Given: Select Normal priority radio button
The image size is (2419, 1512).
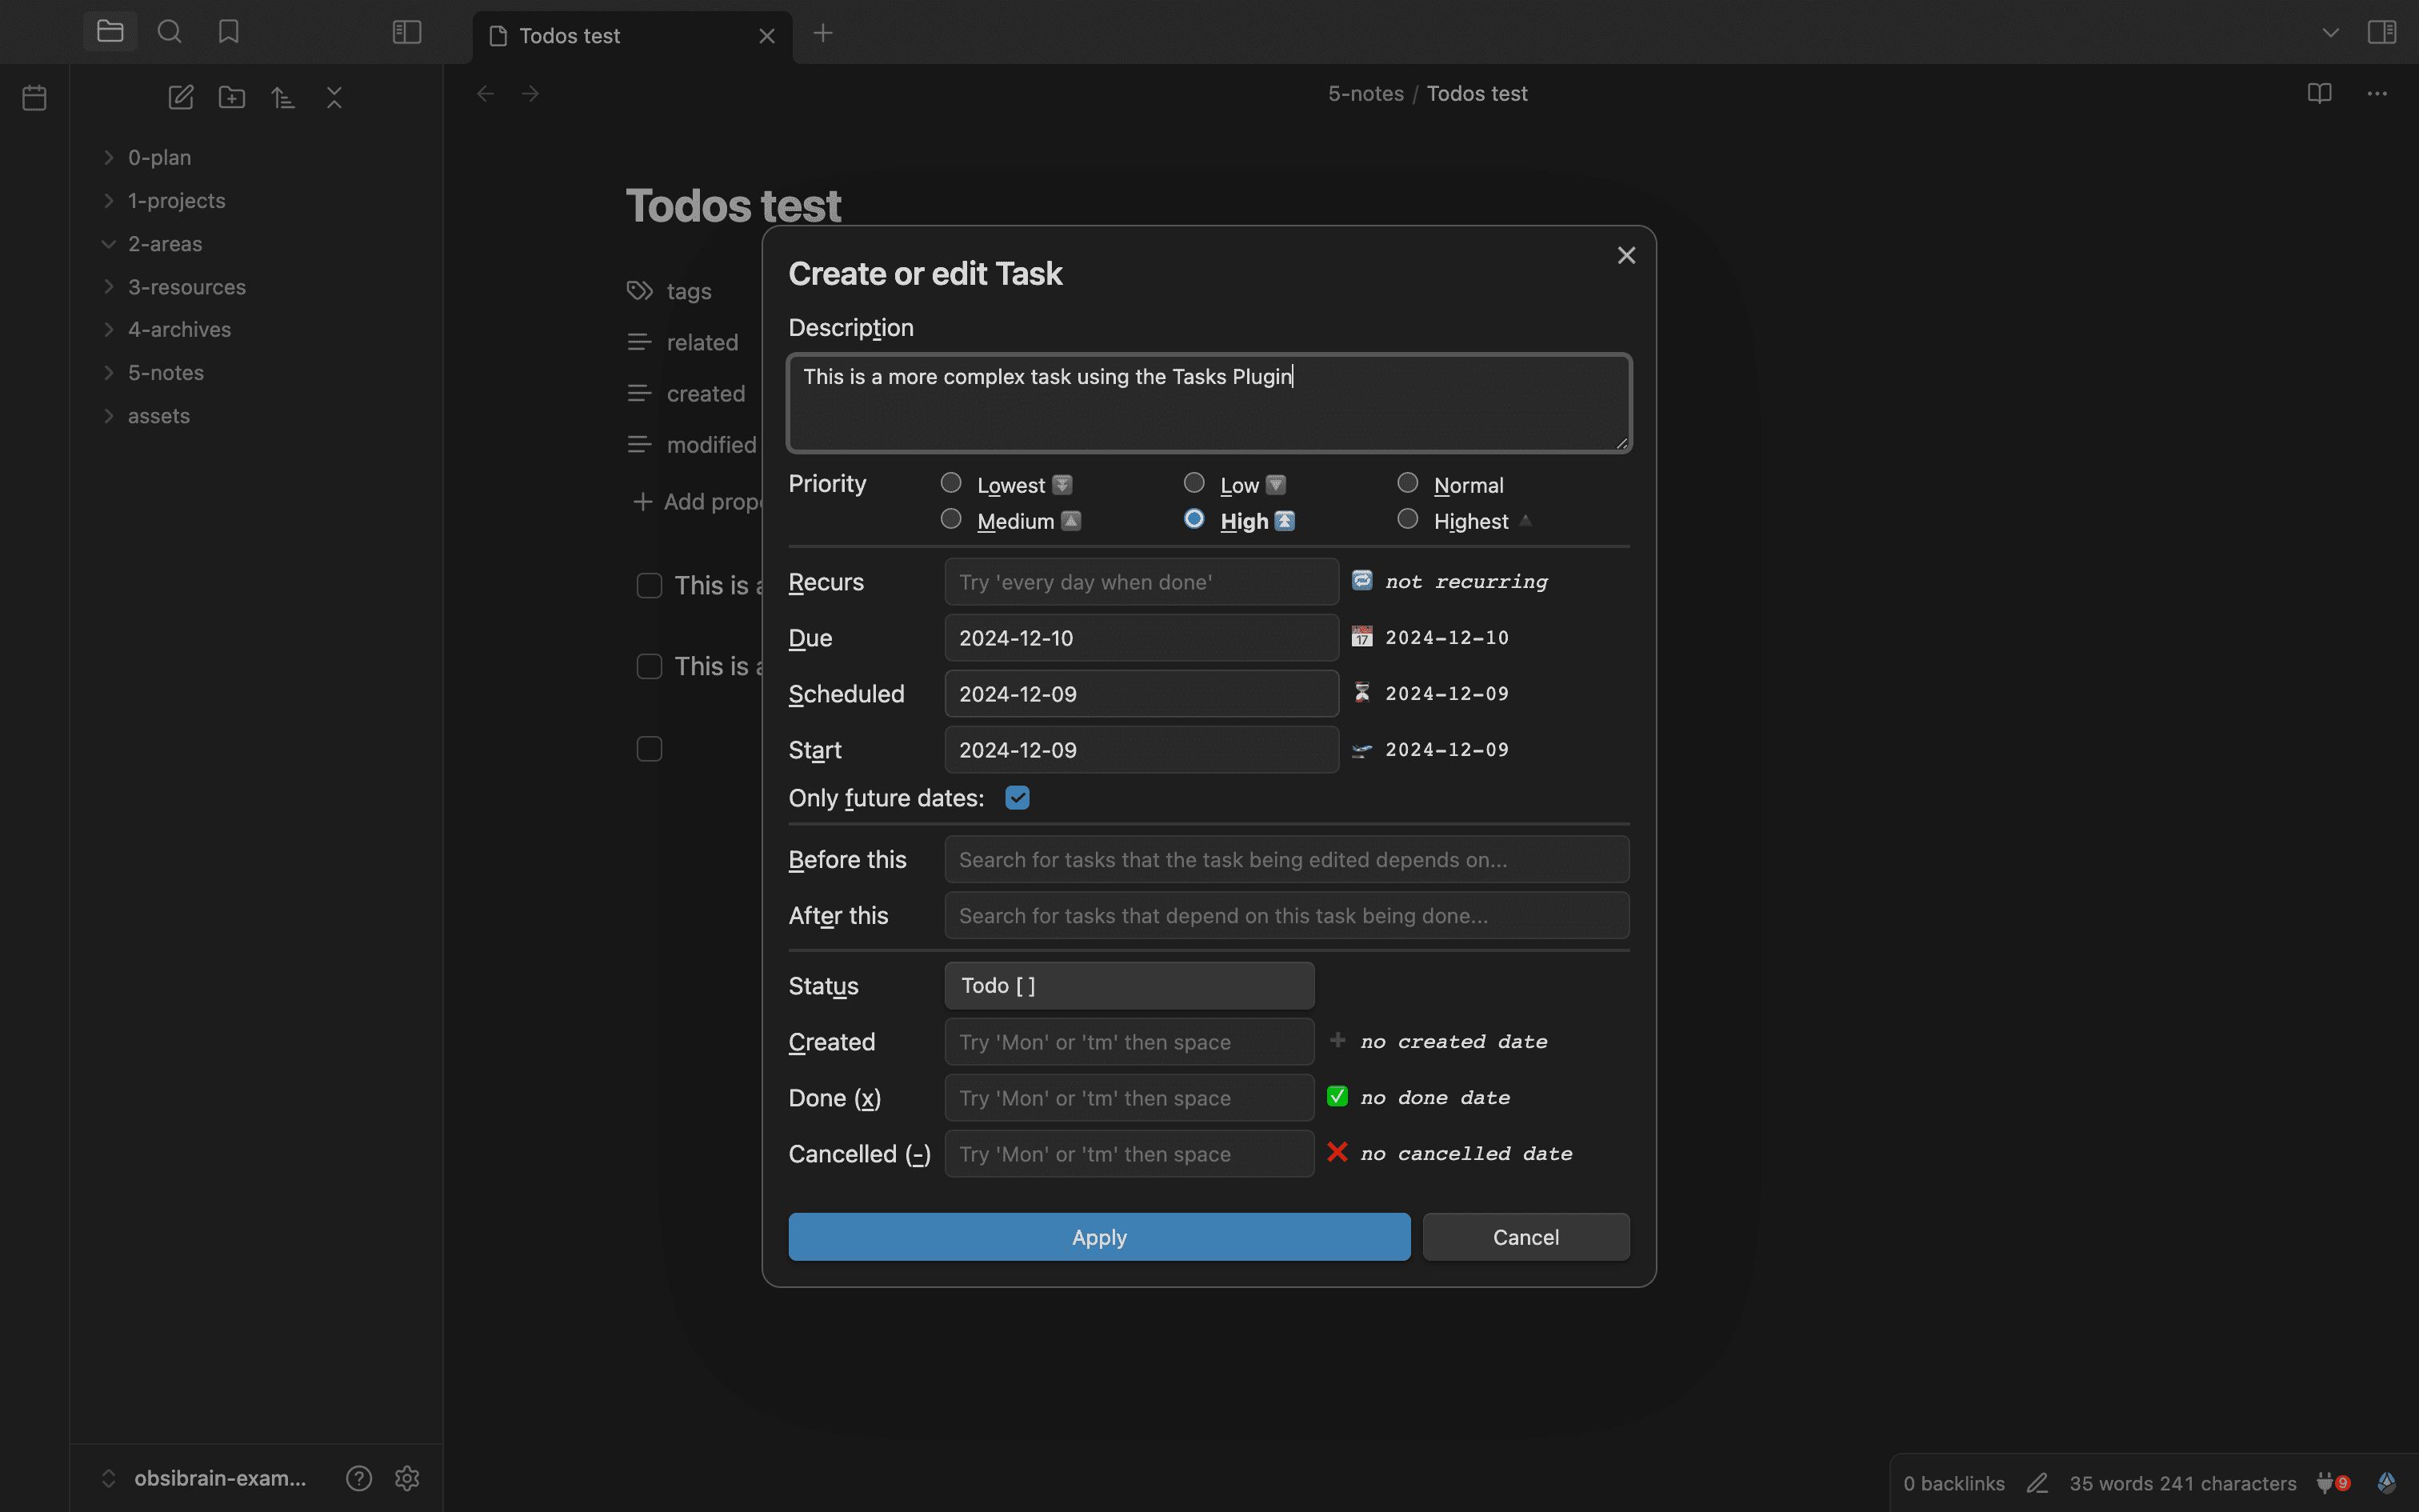Looking at the screenshot, I should click(x=1407, y=483).
